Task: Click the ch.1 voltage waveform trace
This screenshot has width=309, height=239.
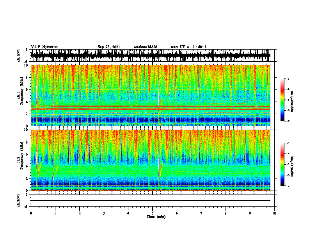Action: 150,55
